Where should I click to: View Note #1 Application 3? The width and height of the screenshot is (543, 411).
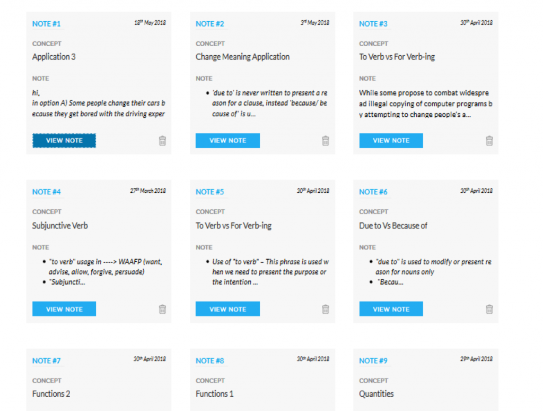pyautogui.click(x=64, y=141)
